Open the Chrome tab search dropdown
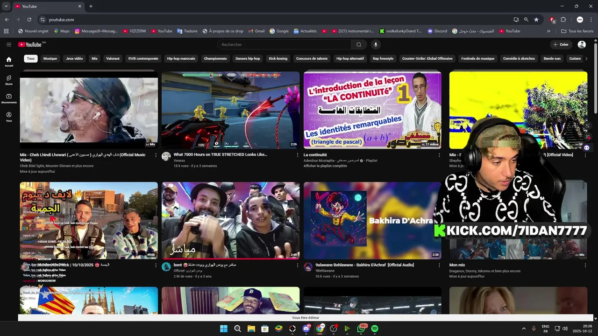Viewport: 598px width, 336px height. (6, 6)
